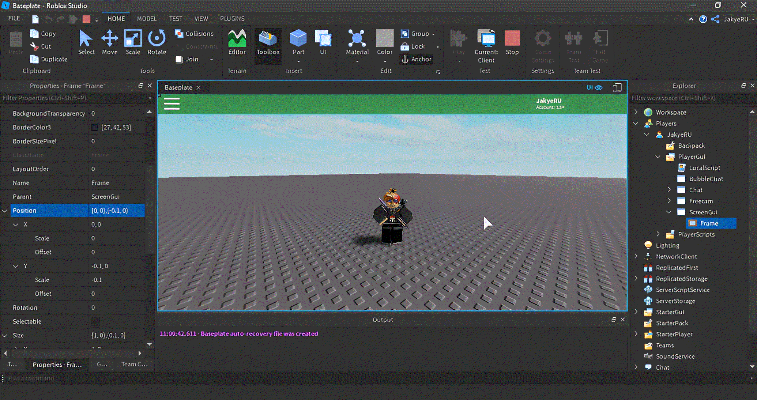757x400 pixels.
Task: Collapse the PlayerGui node
Action: pyautogui.click(x=658, y=156)
